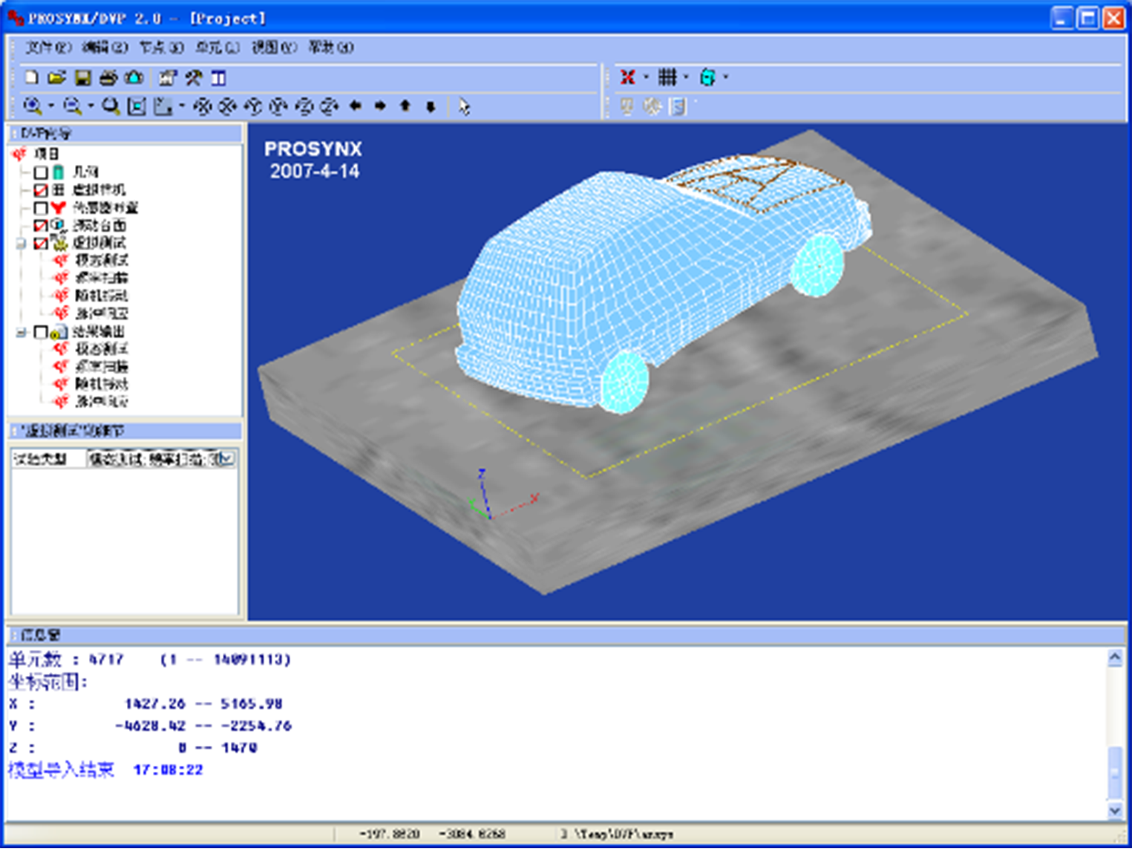The width and height of the screenshot is (1132, 849).
Task: Click the mesh grid display icon
Action: coord(667,77)
